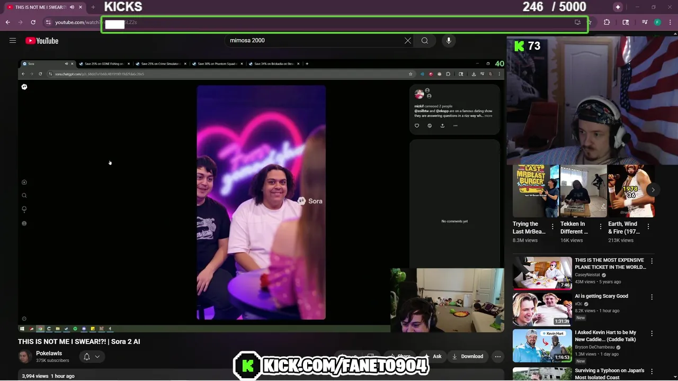This screenshot has width=678, height=381.
Task: Open AI is getting Scary Good thumbnail
Action: pyautogui.click(x=542, y=309)
